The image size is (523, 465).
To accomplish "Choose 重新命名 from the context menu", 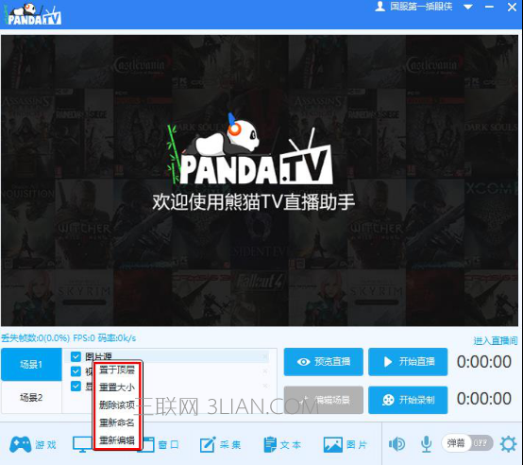I will pos(117,422).
